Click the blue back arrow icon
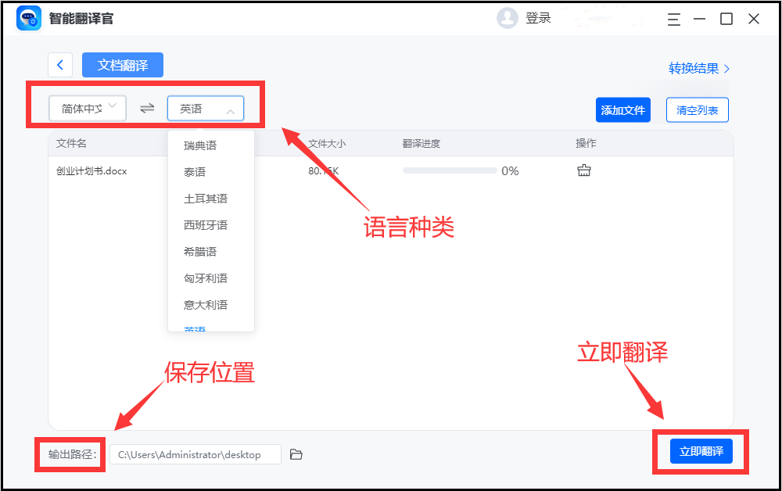This screenshot has width=782, height=491. click(60, 65)
